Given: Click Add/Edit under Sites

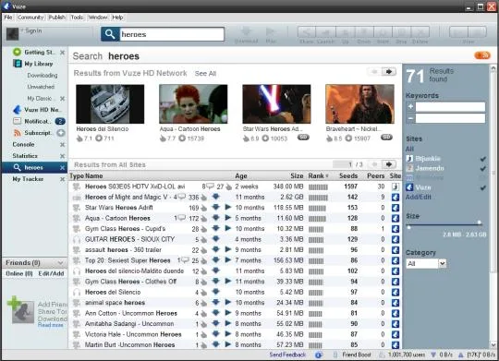Looking at the screenshot, I should [419, 198].
